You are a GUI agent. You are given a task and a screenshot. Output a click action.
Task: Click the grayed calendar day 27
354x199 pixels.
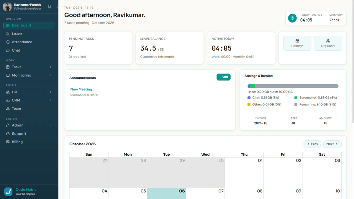(89, 172)
